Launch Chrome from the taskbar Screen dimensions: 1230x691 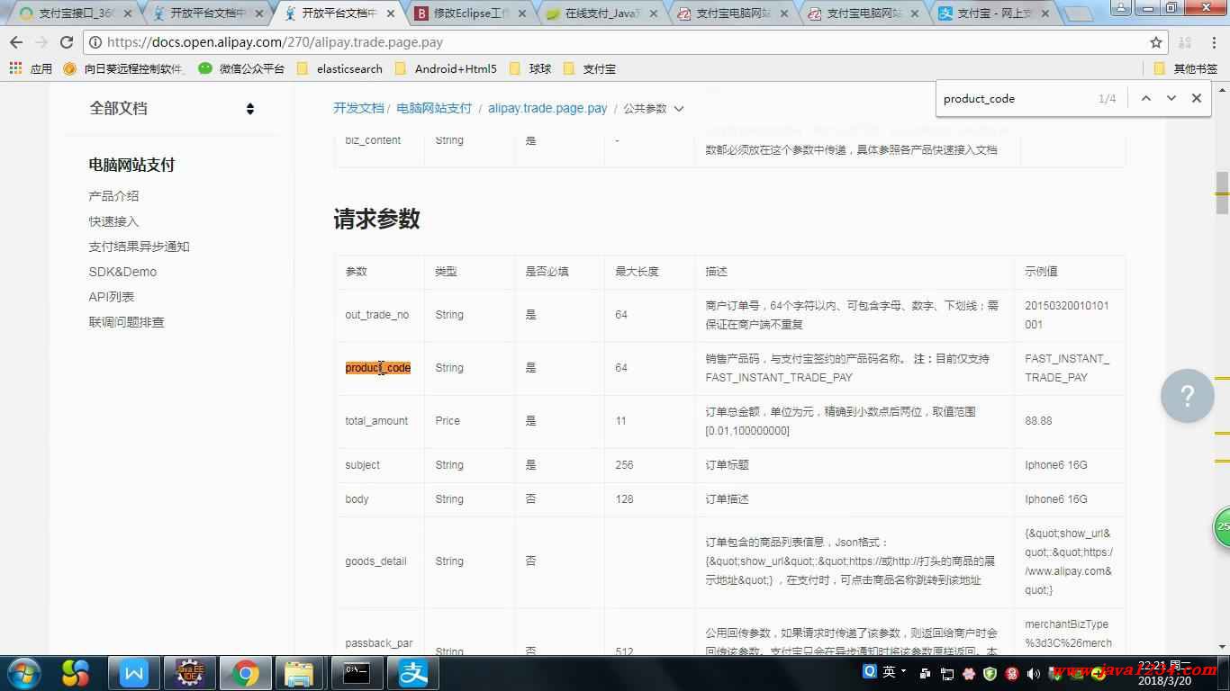tap(245, 673)
